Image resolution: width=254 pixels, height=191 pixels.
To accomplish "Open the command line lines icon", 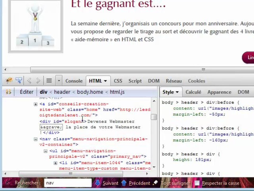I will click(x=49, y=81).
